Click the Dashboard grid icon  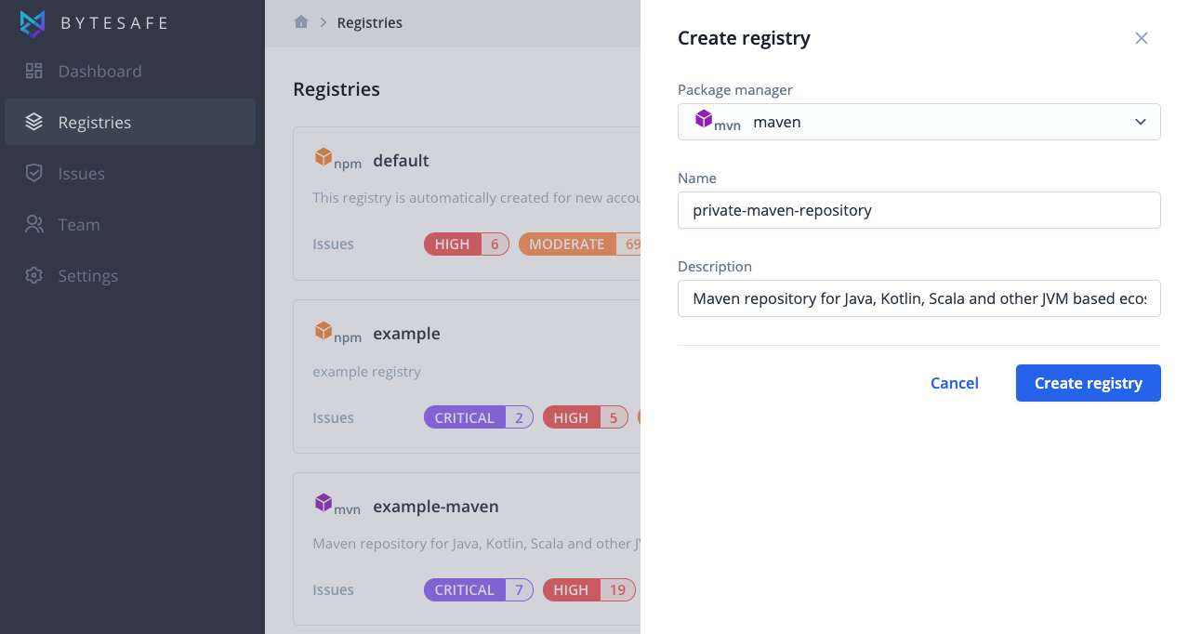point(34,71)
